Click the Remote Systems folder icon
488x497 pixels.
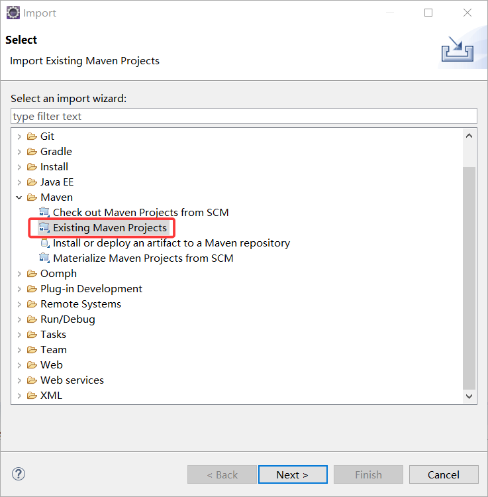click(32, 304)
